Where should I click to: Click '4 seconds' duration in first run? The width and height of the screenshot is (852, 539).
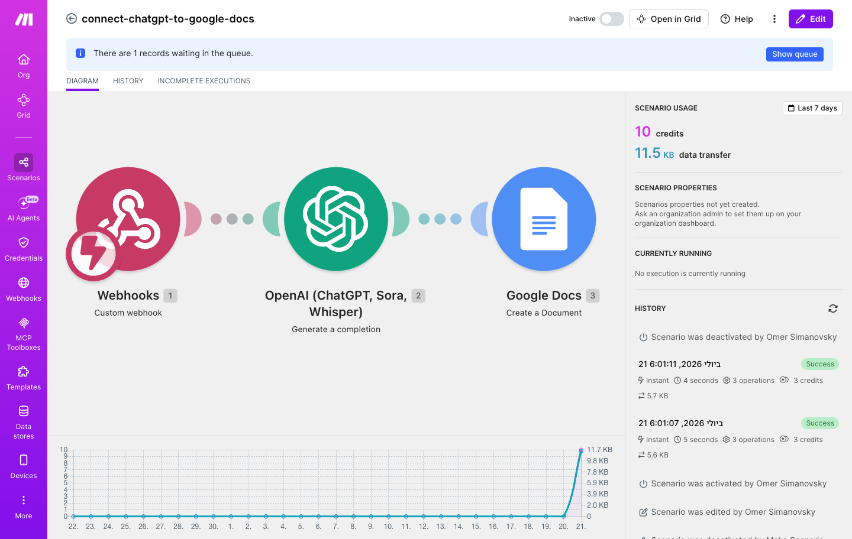click(x=701, y=381)
